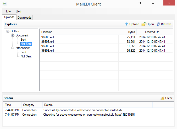Close the MailEDI Client window

click(x=169, y=3)
